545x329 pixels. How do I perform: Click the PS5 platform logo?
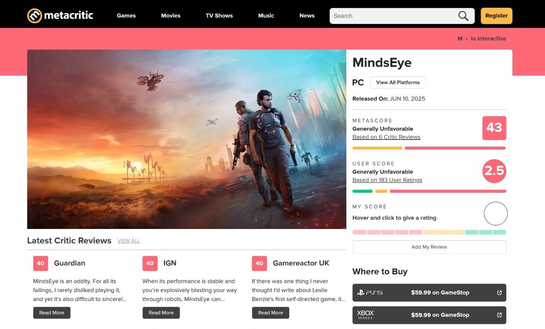(x=370, y=293)
